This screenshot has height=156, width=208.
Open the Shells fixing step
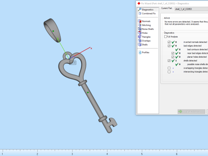tap(144, 45)
